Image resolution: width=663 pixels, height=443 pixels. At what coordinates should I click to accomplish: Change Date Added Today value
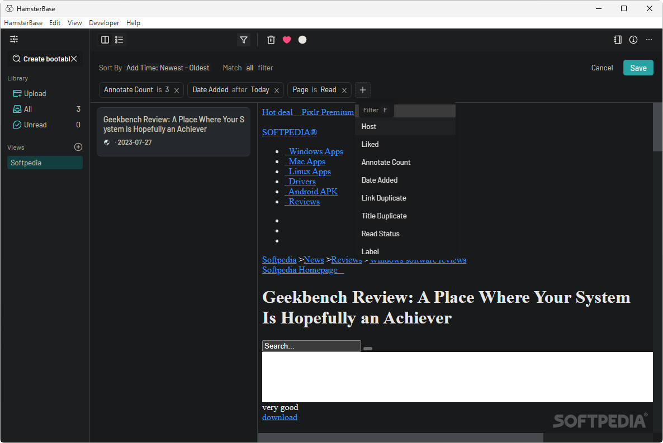(x=259, y=89)
